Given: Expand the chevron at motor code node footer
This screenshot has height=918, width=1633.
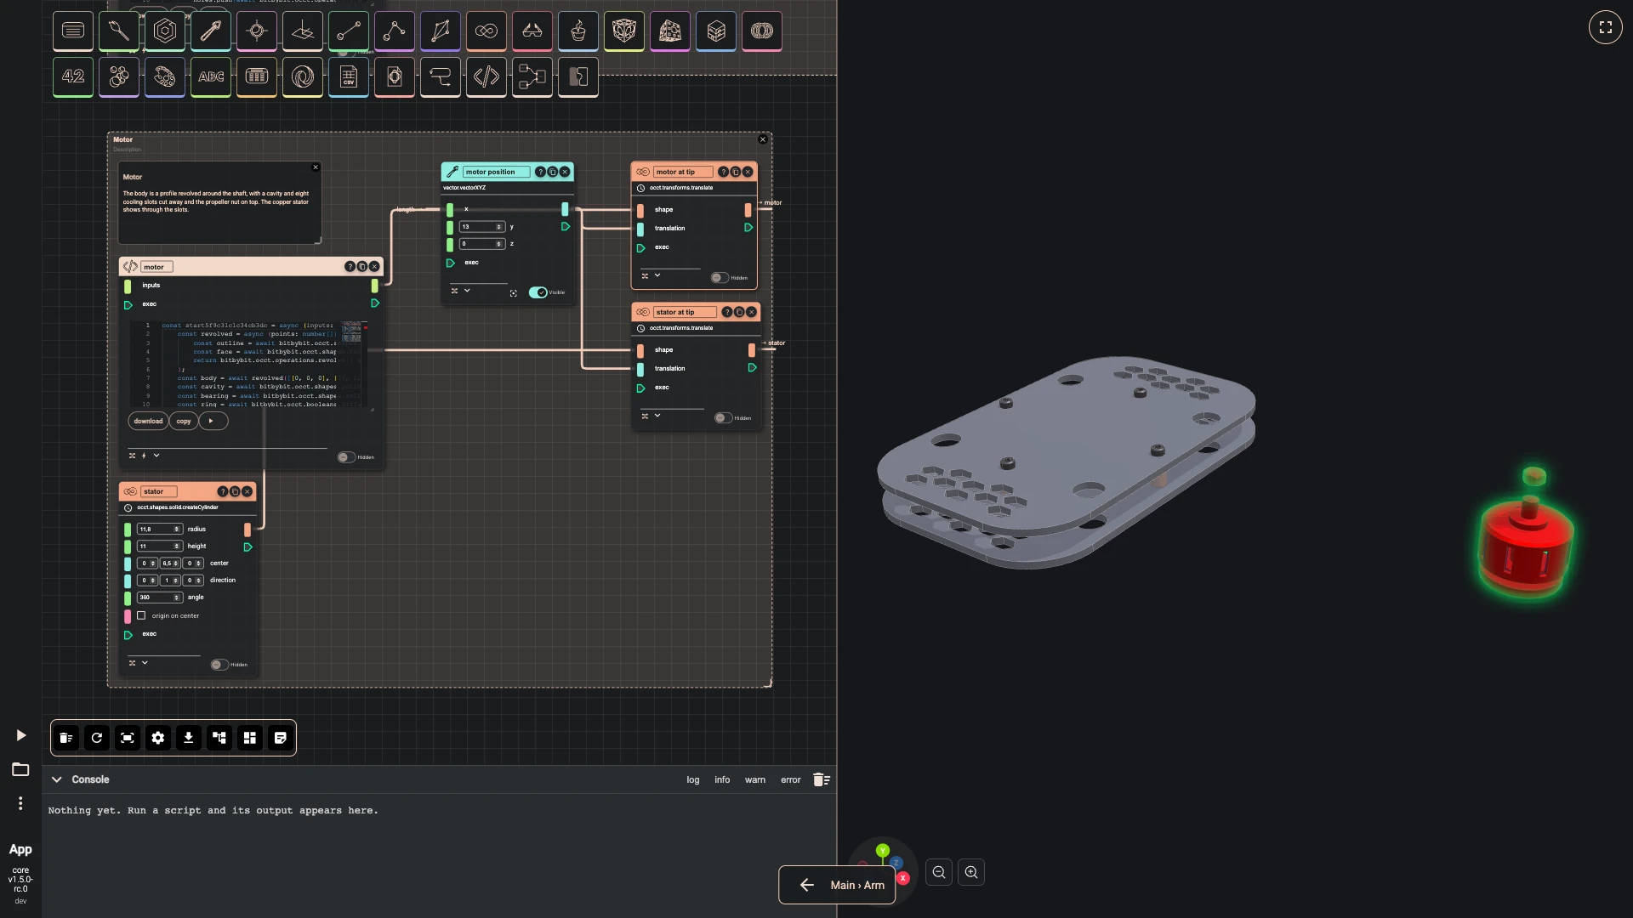Looking at the screenshot, I should [156, 456].
